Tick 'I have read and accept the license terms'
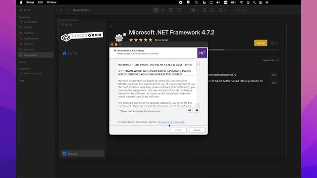Screen dimensions: 317x178 [x=119, y=111]
